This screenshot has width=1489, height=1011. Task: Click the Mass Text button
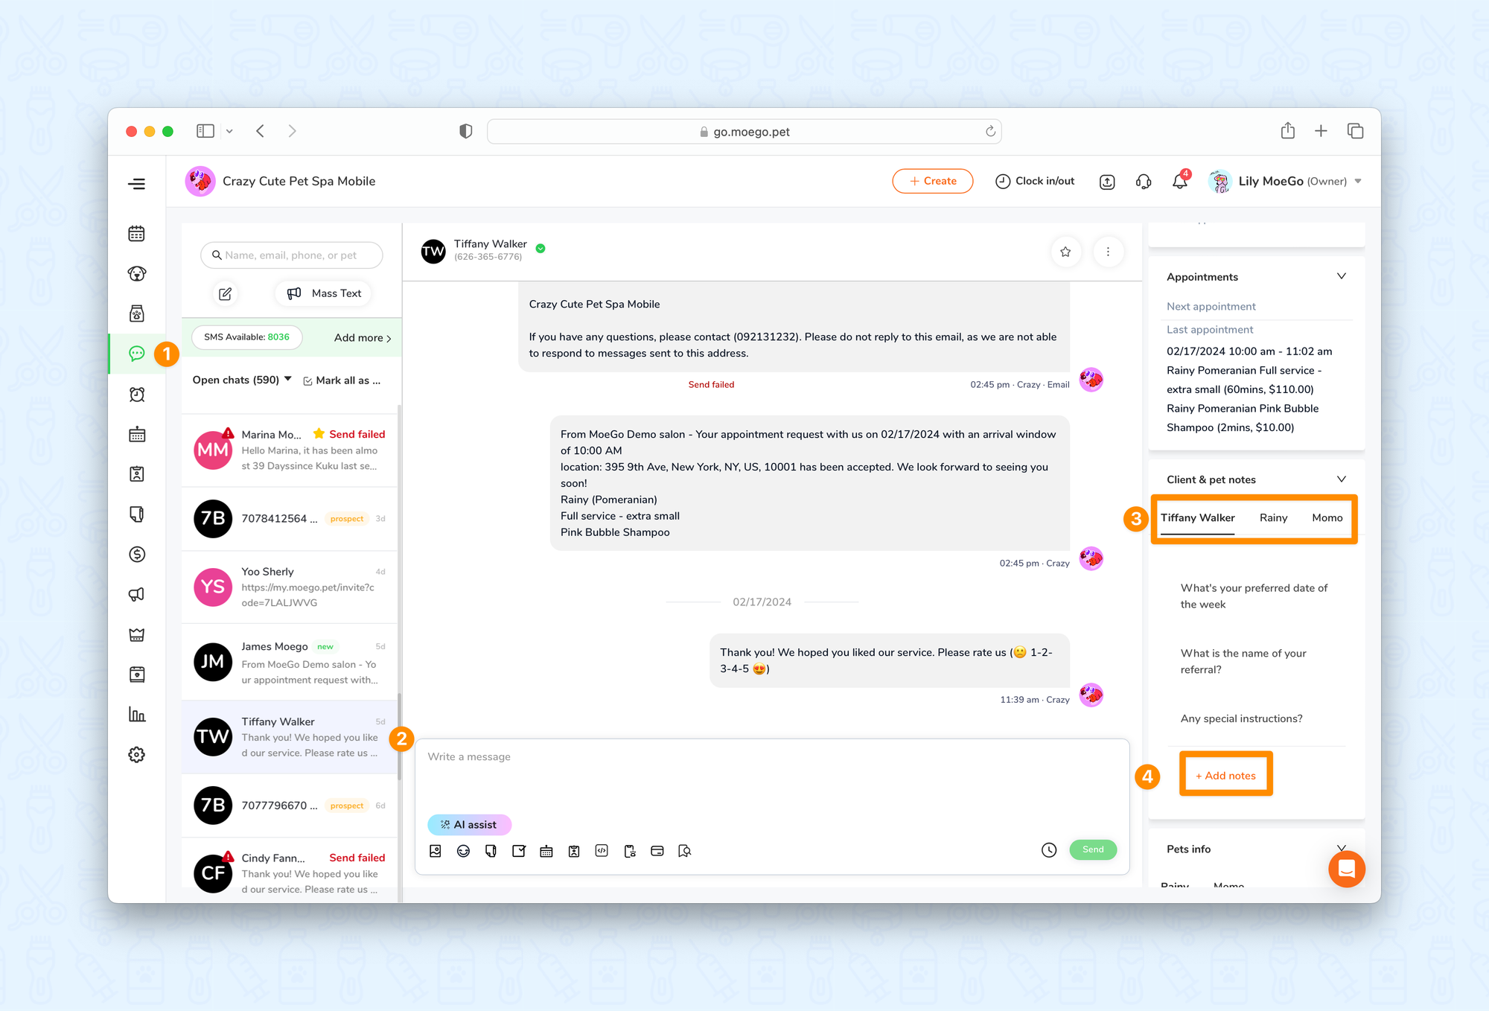click(x=325, y=293)
